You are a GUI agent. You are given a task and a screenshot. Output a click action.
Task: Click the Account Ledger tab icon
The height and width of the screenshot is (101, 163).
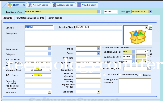55,5
